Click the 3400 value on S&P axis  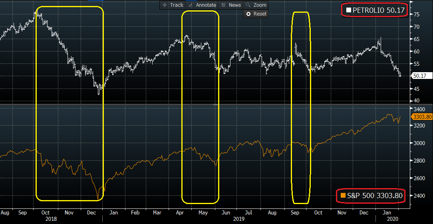tap(419, 109)
